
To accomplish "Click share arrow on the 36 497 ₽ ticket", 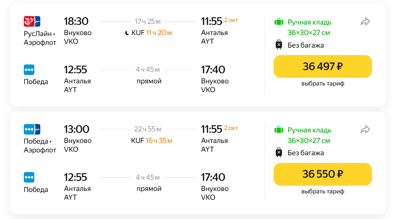I will click(365, 22).
